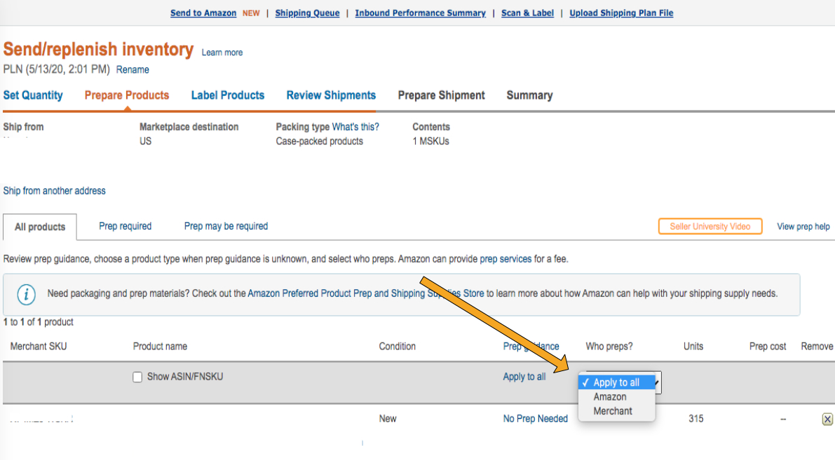Switch to the Set Quantity tab
835x460 pixels.
coord(33,95)
